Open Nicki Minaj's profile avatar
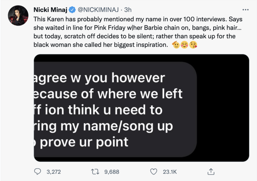The width and height of the screenshot is (257, 181). [18, 16]
